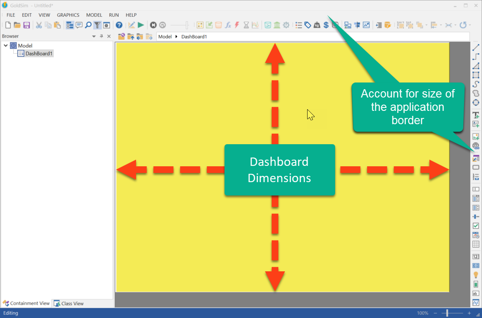
Task: Add a Check Box control to dashboard
Action: (x=476, y=226)
